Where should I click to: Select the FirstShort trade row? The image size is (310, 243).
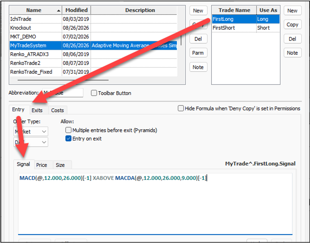click(246, 28)
